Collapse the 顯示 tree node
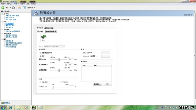This screenshot has height=110, width=196. coord(2,39)
